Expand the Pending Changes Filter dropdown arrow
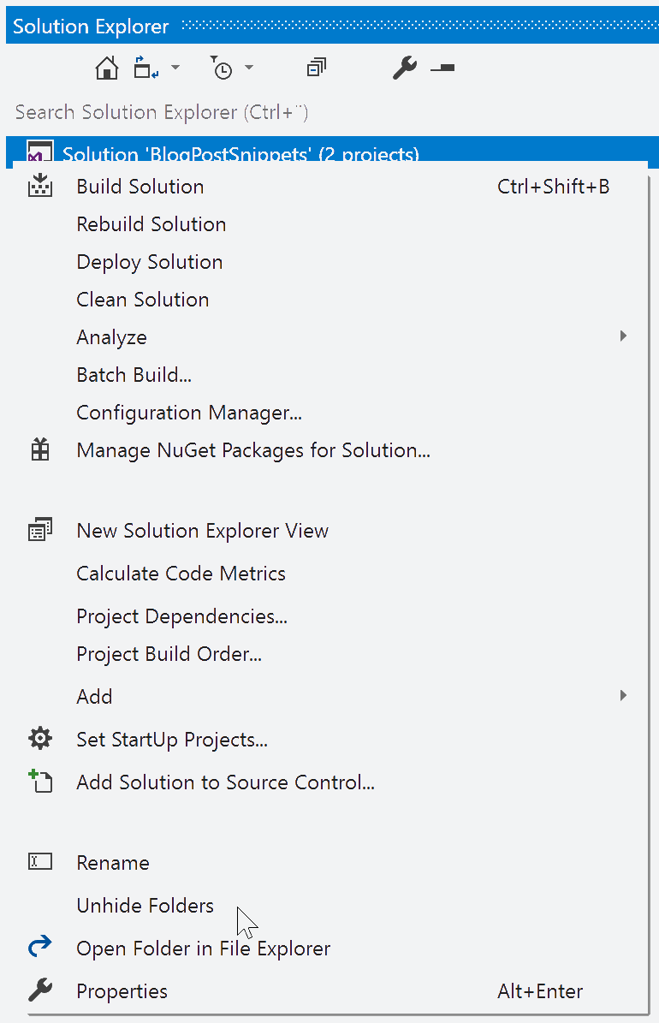The height and width of the screenshot is (1023, 659). pos(249,68)
